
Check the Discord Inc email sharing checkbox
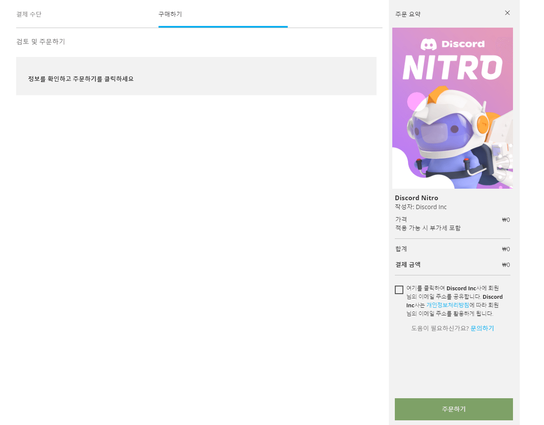pyautogui.click(x=399, y=290)
